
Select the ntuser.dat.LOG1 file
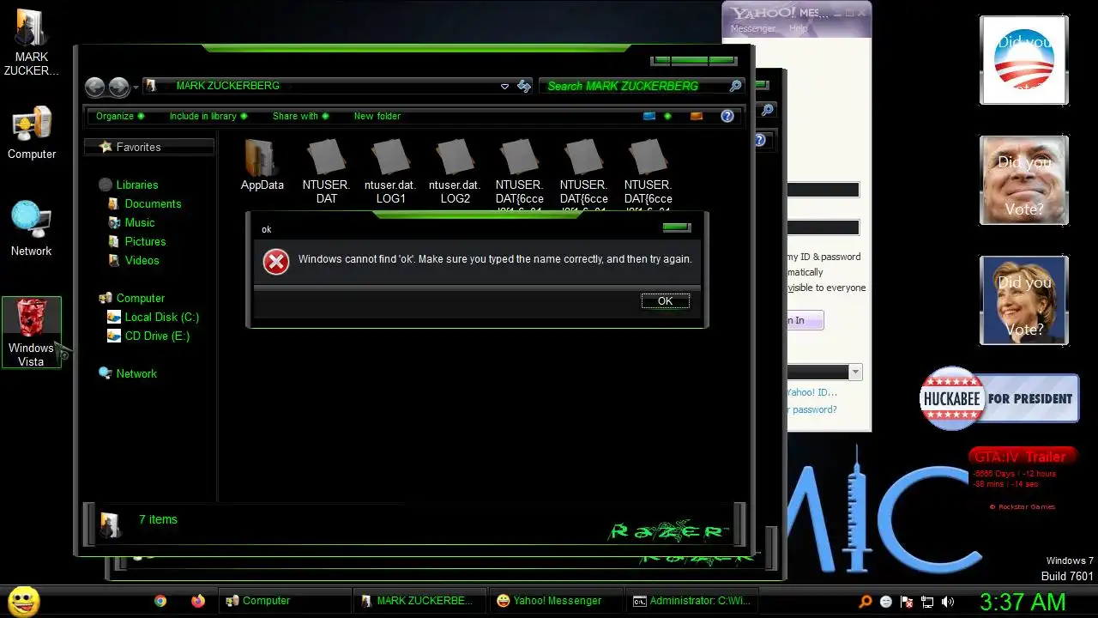(x=390, y=172)
